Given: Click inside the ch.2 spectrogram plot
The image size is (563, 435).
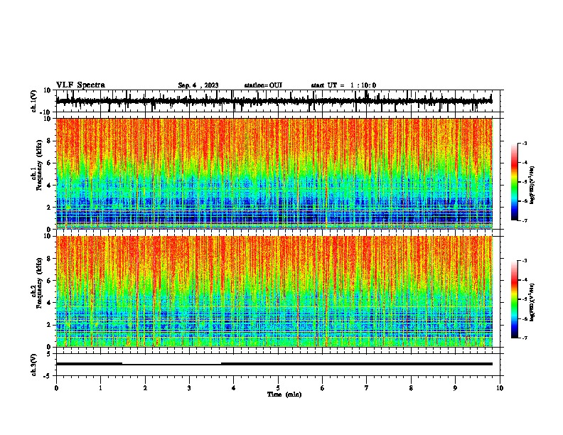Looking at the screenshot, I should tap(274, 291).
